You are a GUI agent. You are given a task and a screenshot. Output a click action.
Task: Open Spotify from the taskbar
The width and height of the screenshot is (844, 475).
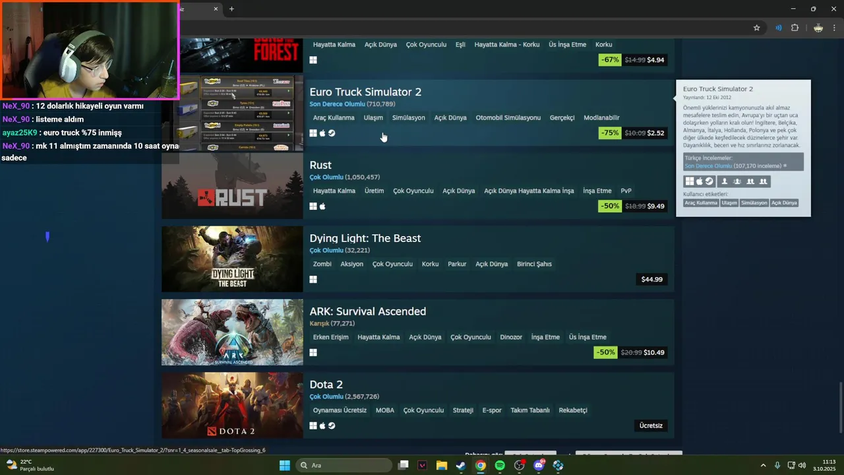click(500, 465)
